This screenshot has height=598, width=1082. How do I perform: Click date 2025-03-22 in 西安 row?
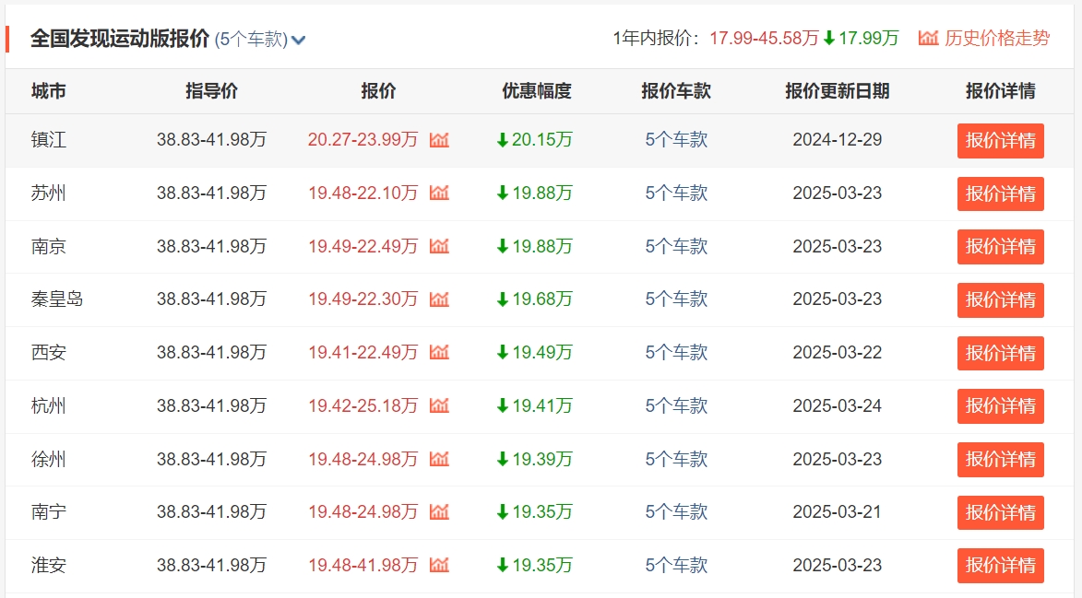(x=837, y=352)
